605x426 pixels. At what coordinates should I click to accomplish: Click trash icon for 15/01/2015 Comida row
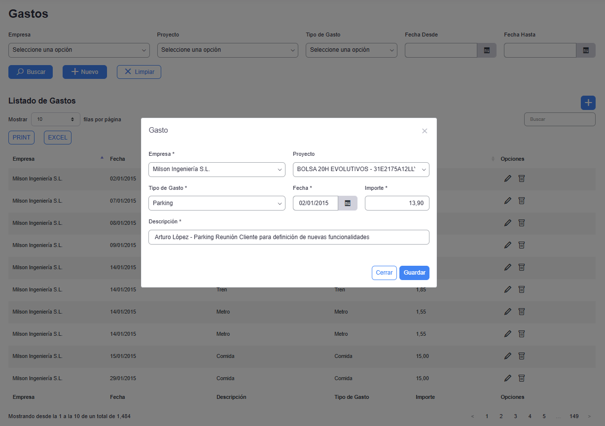pos(521,356)
